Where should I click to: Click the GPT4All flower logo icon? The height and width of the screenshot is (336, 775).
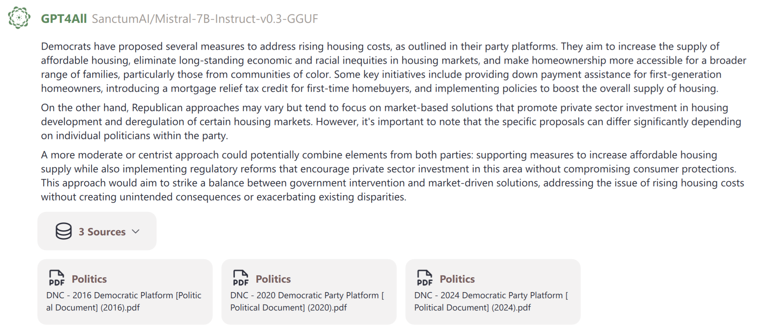click(19, 18)
